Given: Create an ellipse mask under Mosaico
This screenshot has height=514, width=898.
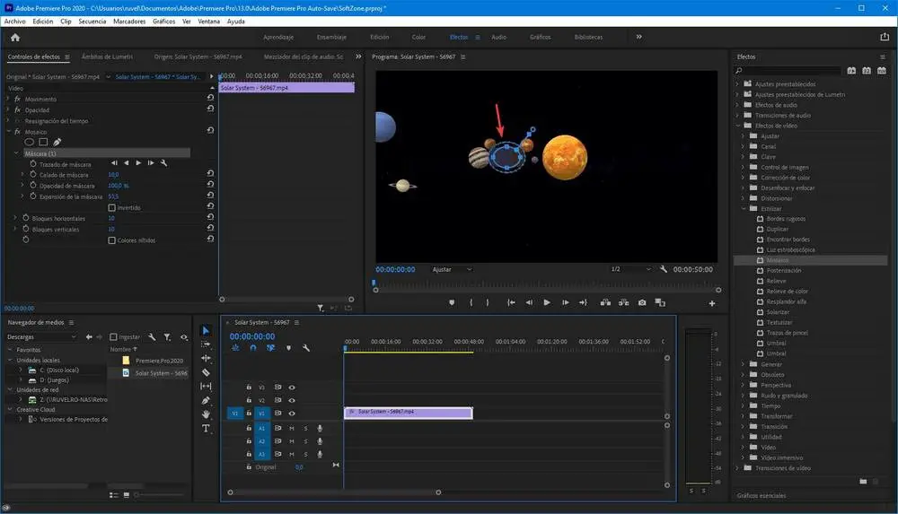Looking at the screenshot, I should tap(29, 142).
